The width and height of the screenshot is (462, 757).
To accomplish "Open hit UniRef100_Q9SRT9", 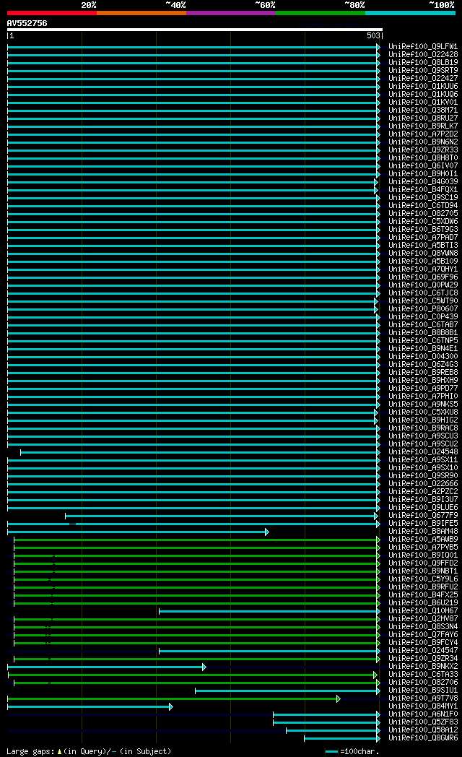I will pyautogui.click(x=423, y=71).
